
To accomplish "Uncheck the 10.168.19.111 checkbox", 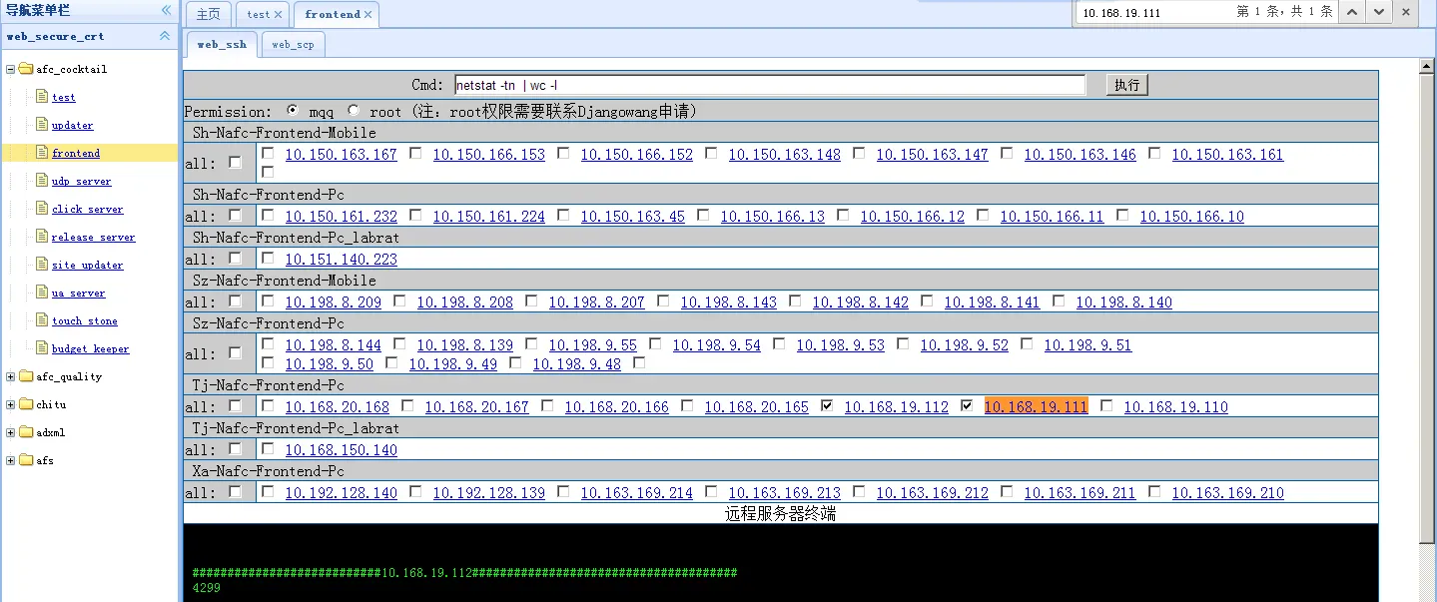I will pyautogui.click(x=967, y=405).
